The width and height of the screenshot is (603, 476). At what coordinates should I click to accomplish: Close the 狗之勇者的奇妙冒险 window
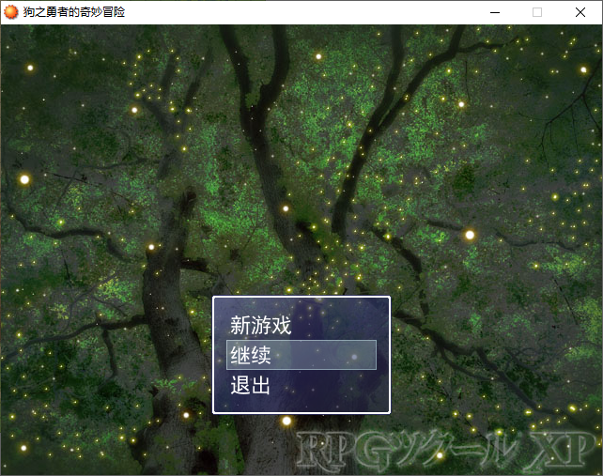[580, 12]
